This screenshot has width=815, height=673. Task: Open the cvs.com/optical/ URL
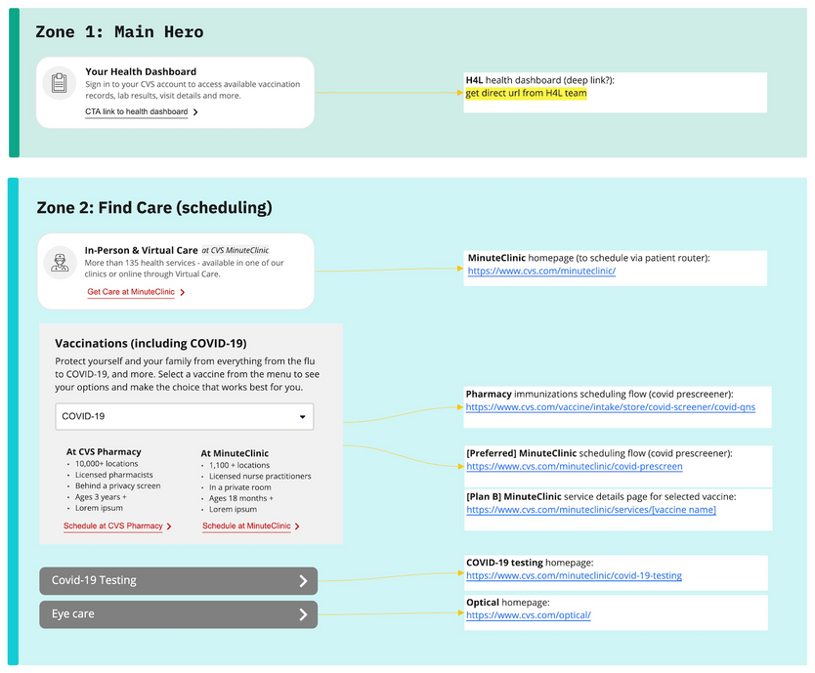click(x=528, y=615)
